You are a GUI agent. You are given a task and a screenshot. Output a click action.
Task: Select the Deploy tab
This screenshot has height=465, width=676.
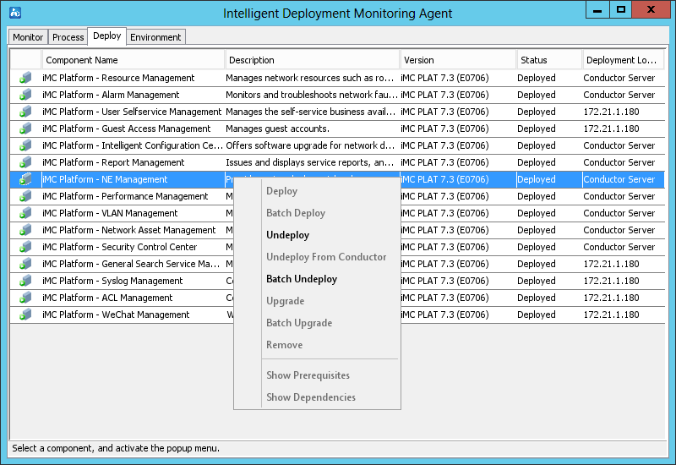click(x=107, y=36)
